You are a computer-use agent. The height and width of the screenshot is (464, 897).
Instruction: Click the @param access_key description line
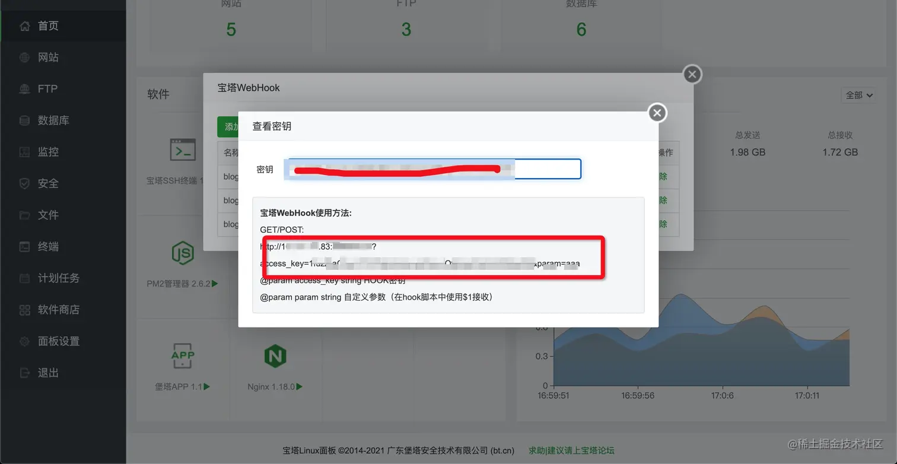[x=333, y=280]
